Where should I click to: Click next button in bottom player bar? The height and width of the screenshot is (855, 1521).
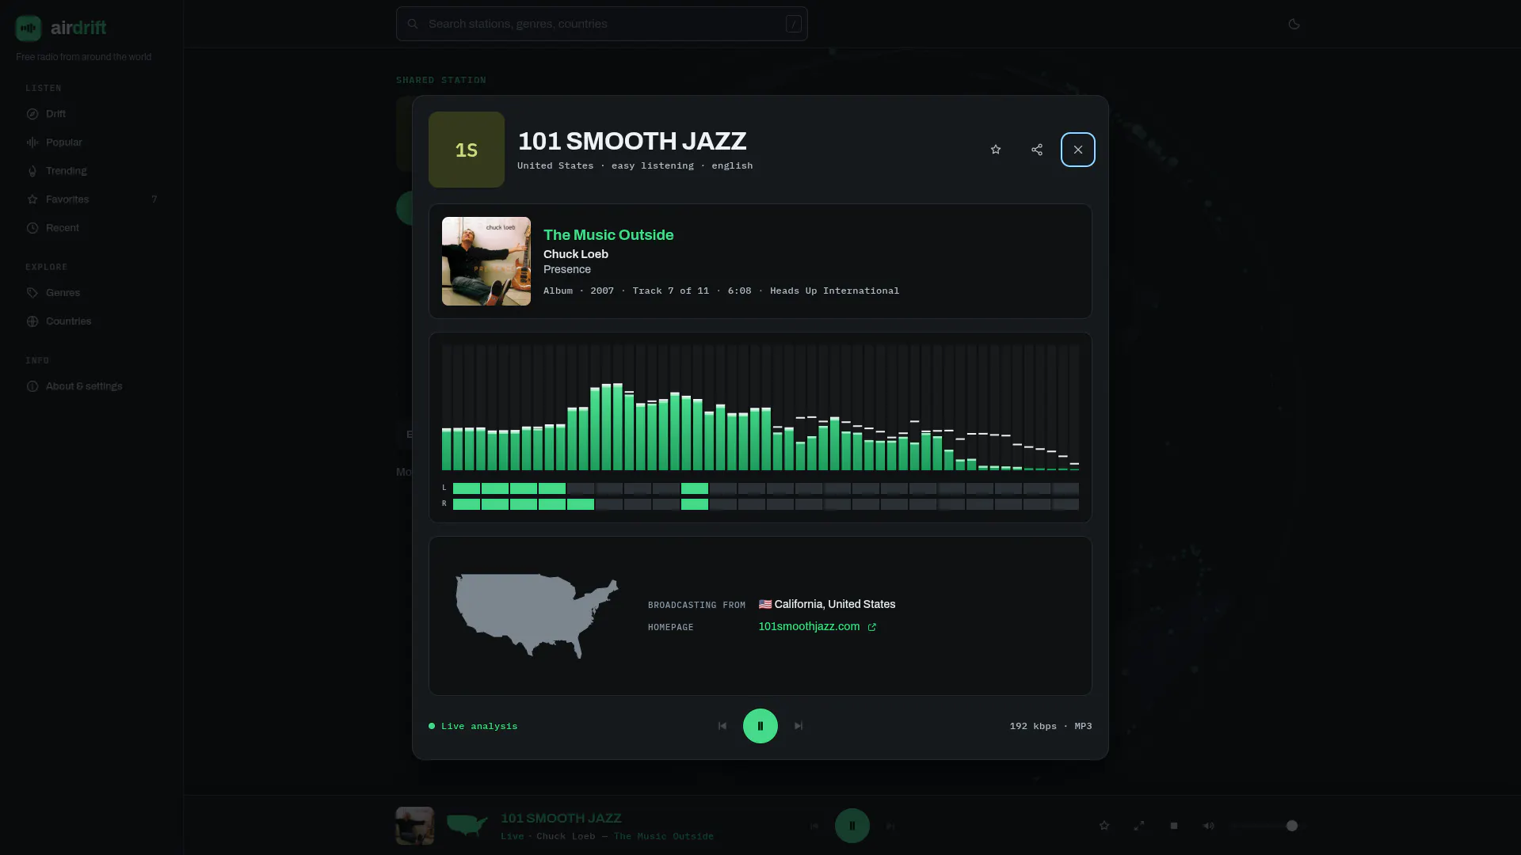(x=890, y=826)
